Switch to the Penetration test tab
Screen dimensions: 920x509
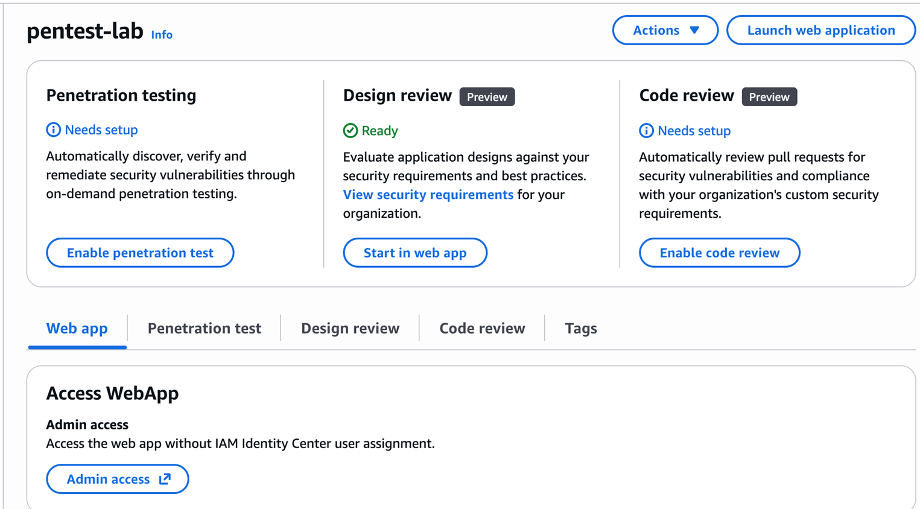204,328
